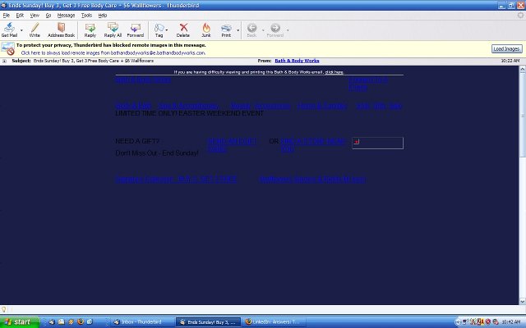526x328 pixels.
Task: Click the activity throbber beside the menu bar
Action: pos(520,16)
